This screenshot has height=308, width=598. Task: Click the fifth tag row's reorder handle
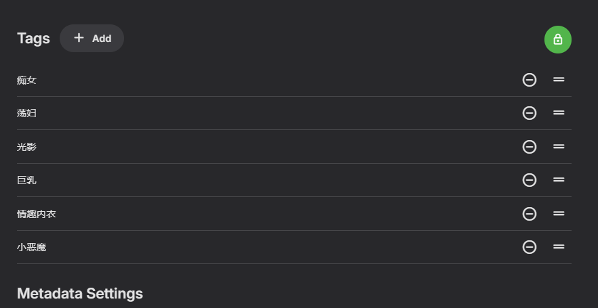559,214
